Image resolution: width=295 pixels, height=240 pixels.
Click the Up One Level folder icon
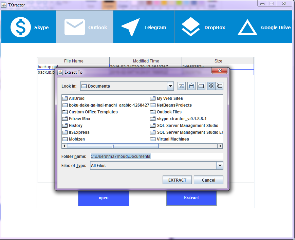pos(182,86)
